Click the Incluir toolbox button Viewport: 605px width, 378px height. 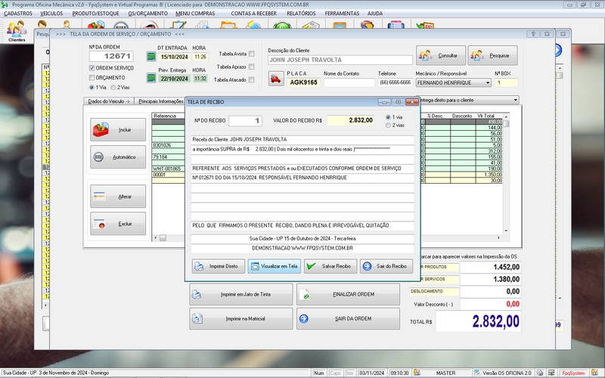point(117,130)
